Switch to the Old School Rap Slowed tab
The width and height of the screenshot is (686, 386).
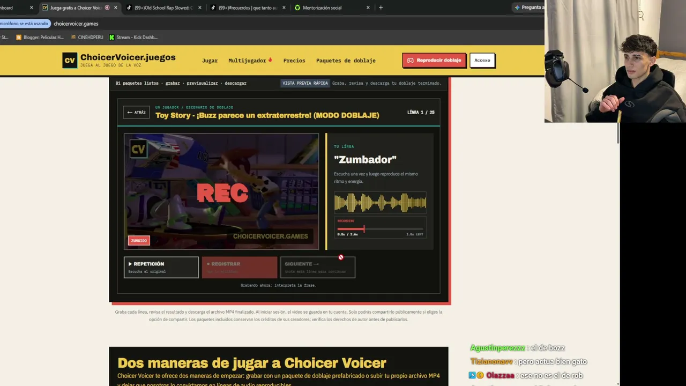pyautogui.click(x=164, y=8)
